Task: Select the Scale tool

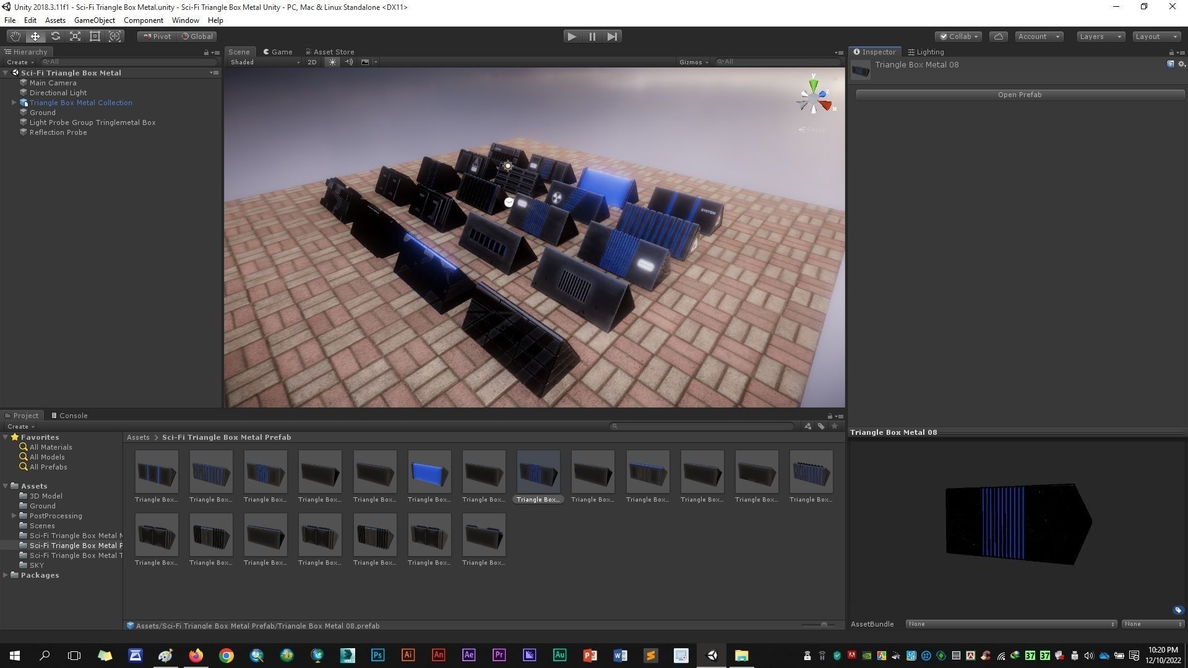Action: (75, 36)
